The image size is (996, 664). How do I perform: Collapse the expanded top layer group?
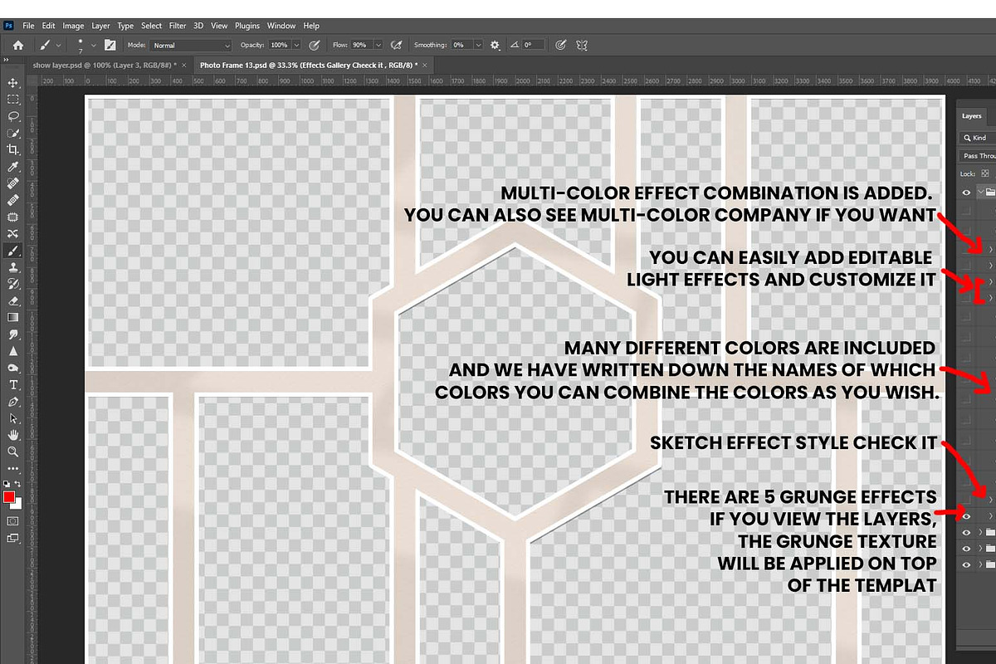coord(982,192)
